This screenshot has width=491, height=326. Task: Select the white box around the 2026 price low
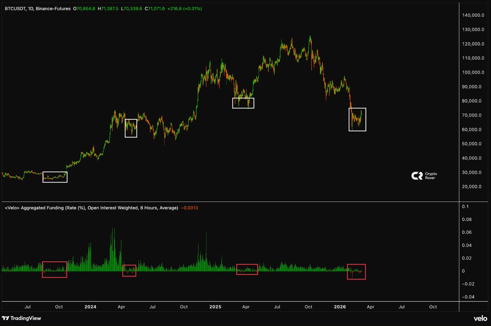(x=357, y=119)
